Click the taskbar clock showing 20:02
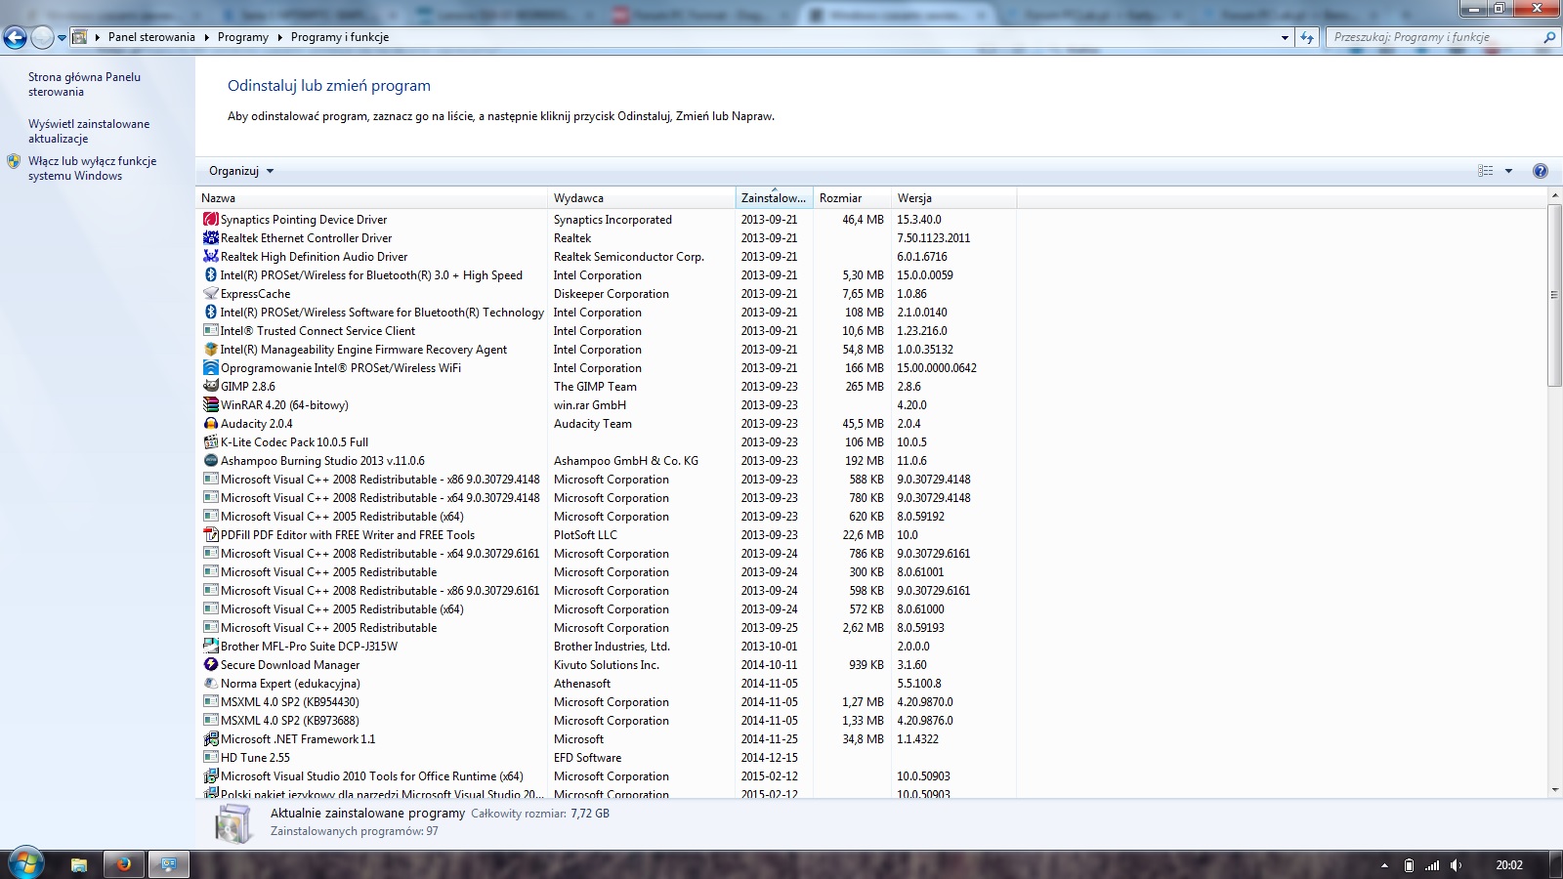Screen dimensions: 1563x879 click(1509, 865)
